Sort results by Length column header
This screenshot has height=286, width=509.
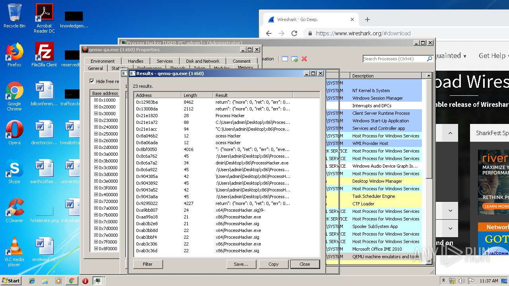click(197, 95)
